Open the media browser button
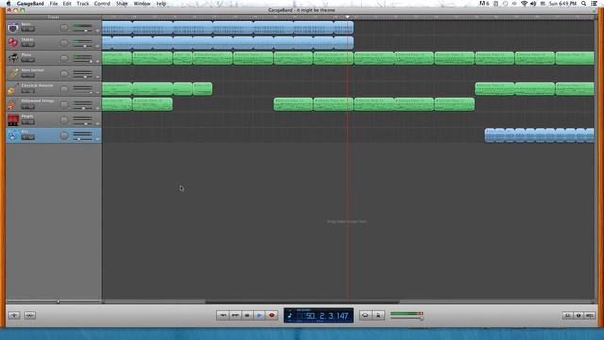This screenshot has height=340, width=604. coord(589,315)
